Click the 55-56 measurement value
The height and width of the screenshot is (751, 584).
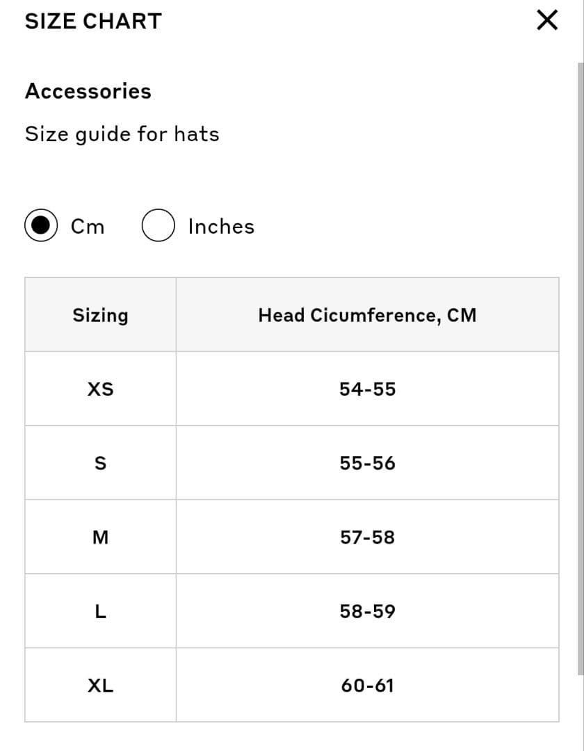pos(367,463)
